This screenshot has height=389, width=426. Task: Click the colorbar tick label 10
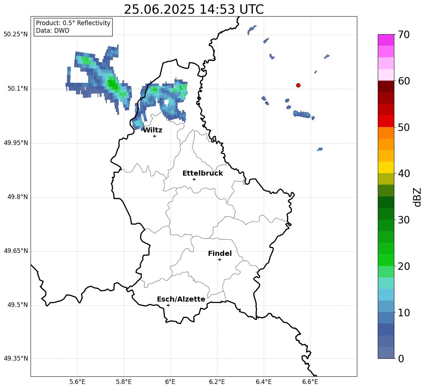tap(404, 312)
